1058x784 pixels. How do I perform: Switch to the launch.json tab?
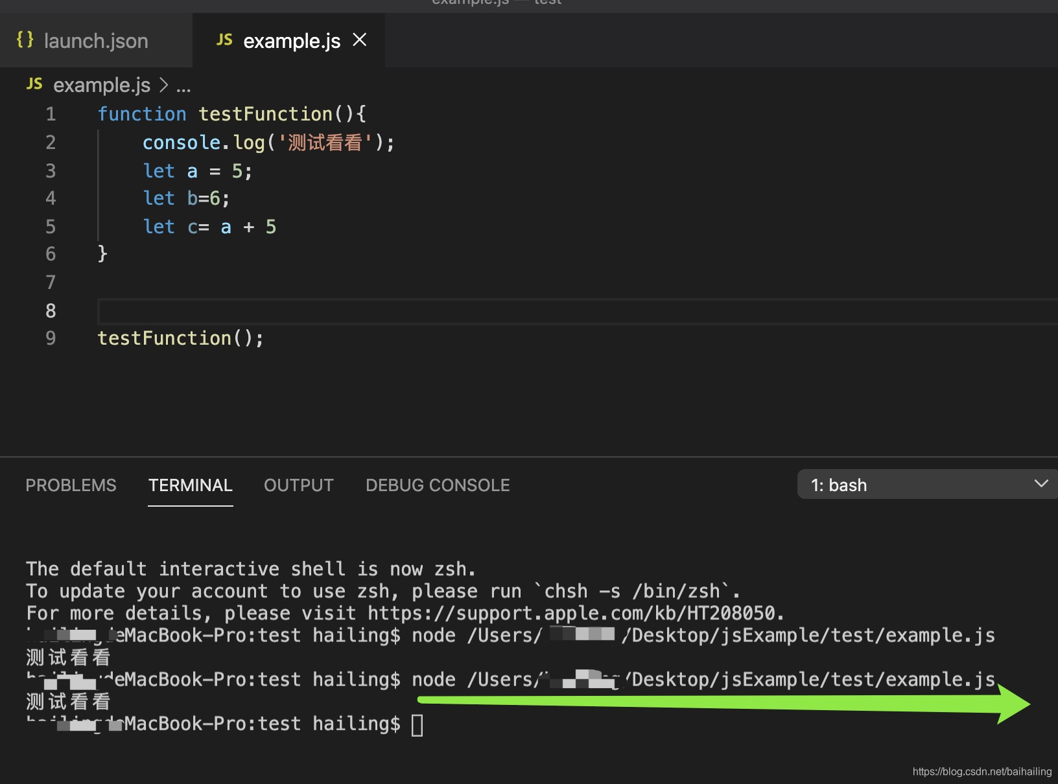pyautogui.click(x=95, y=40)
